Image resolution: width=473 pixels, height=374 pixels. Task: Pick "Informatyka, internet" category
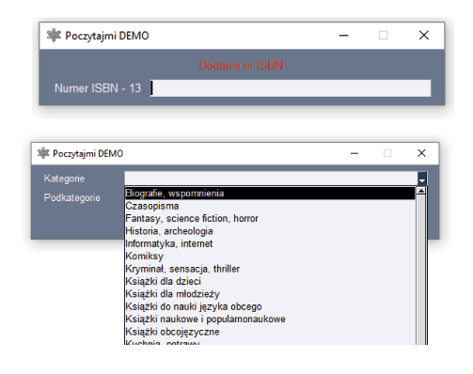[270, 243]
